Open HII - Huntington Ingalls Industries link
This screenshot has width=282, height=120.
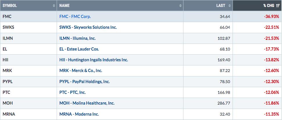(94, 60)
